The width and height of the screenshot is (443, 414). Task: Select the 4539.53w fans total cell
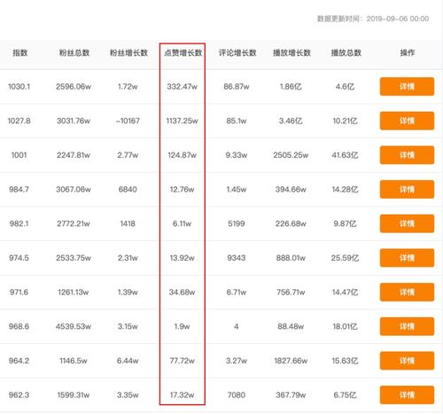tap(74, 326)
